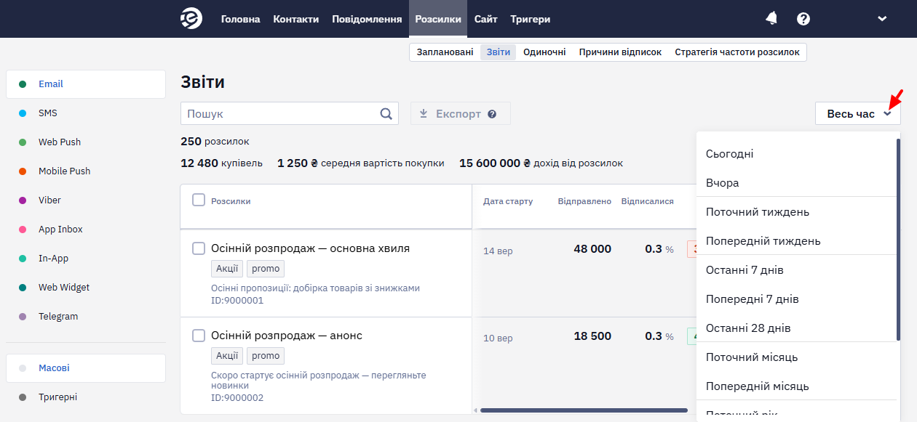Open the Сайт menu
This screenshot has width=917, height=422.
click(486, 19)
